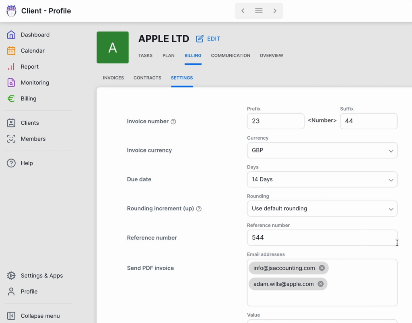Switch to the Communication tab
Image resolution: width=412 pixels, height=323 pixels.
pos(231,55)
